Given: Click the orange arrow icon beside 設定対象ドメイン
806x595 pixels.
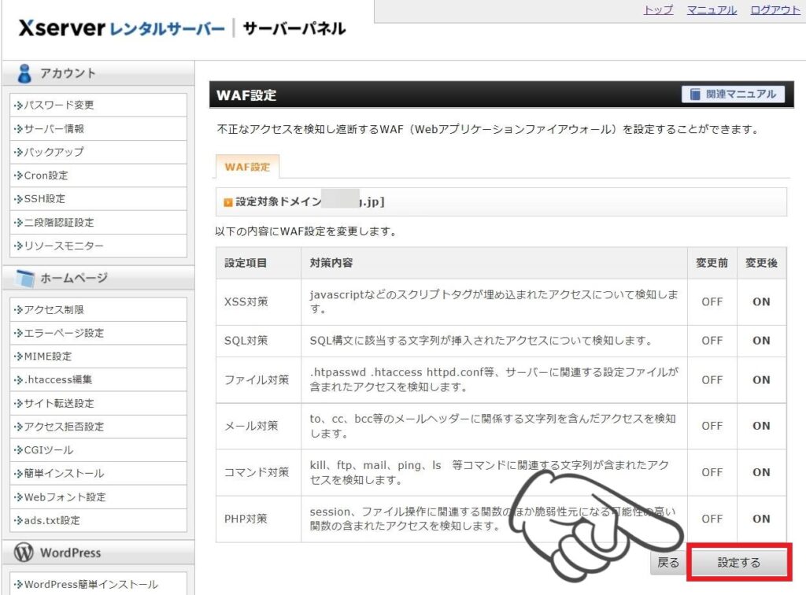Looking at the screenshot, I should click(x=227, y=202).
